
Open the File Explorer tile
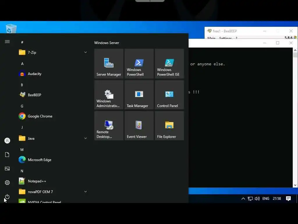coord(169,126)
